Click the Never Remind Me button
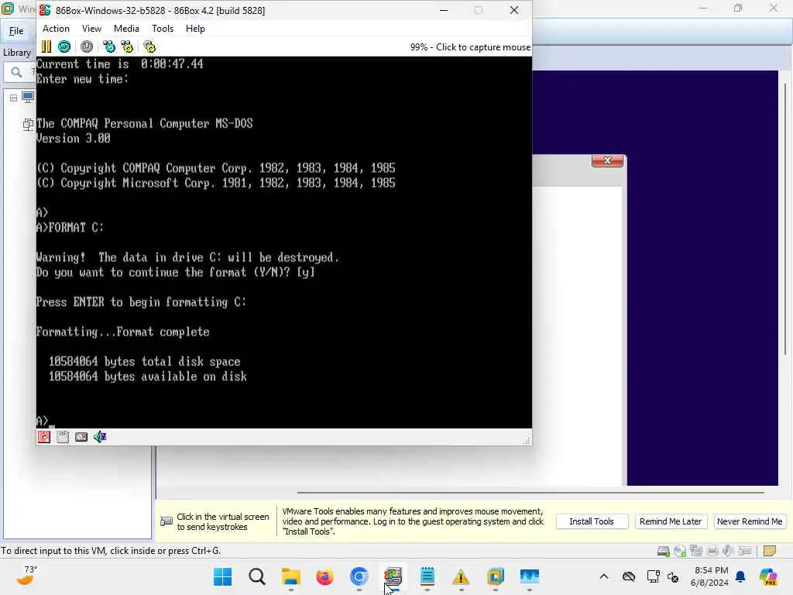Image resolution: width=793 pixels, height=595 pixels. (750, 521)
